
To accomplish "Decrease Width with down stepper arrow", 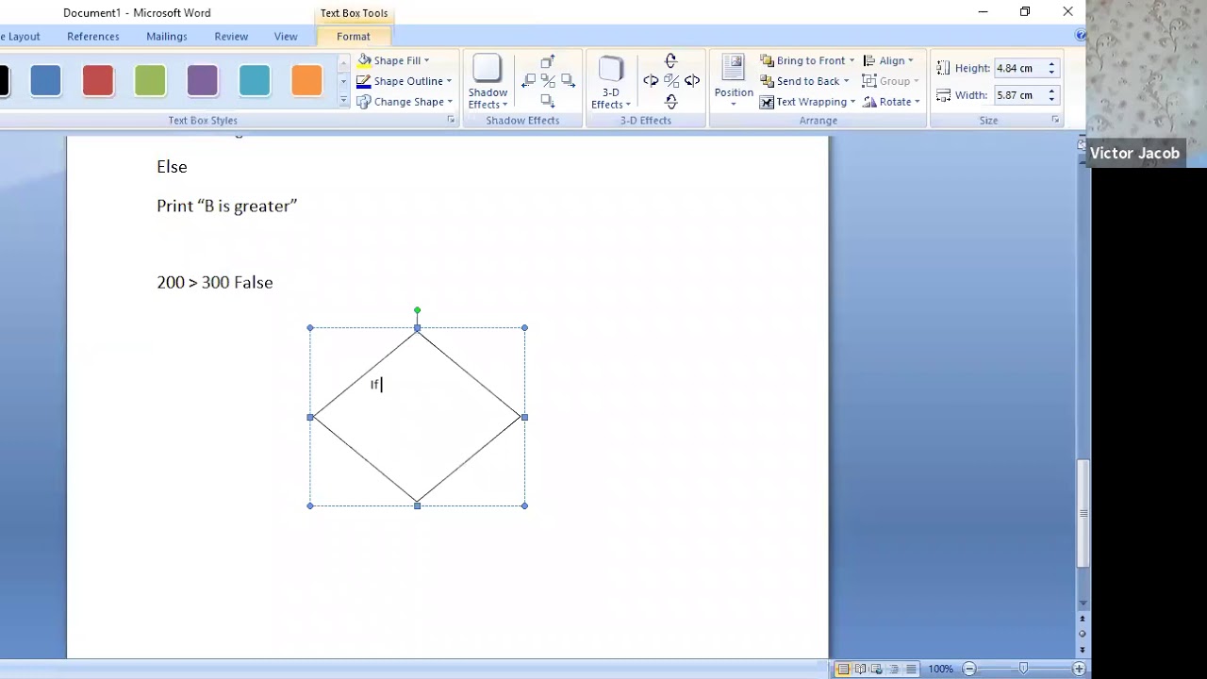I will [x=1051, y=100].
